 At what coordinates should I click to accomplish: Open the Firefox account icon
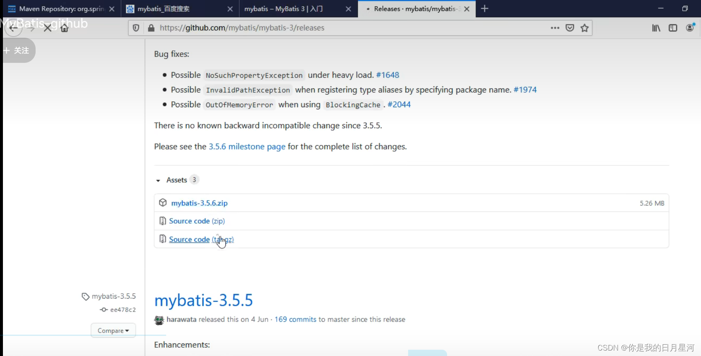tap(690, 28)
